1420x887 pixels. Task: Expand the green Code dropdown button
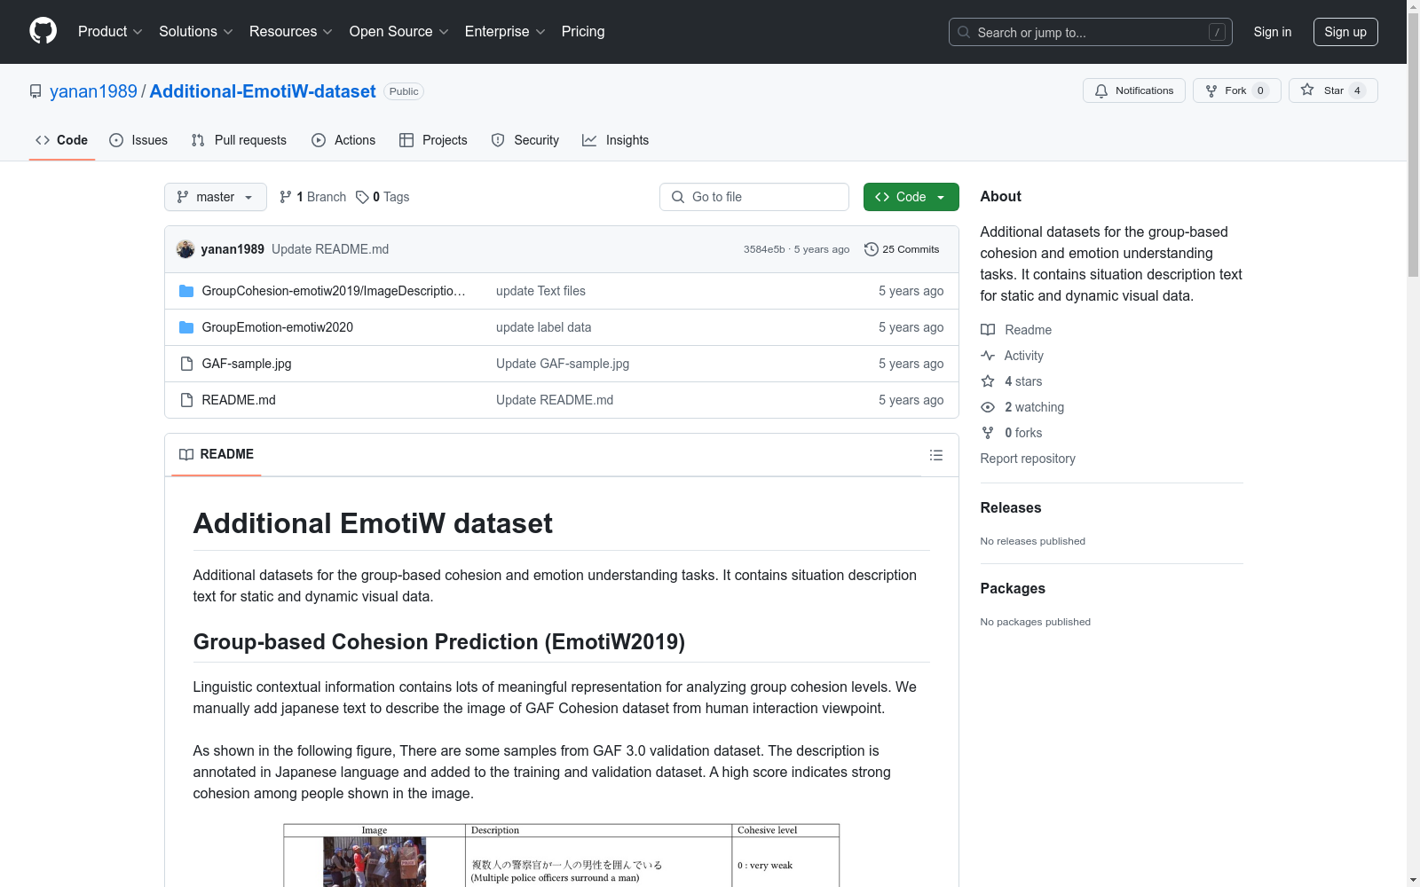911,197
